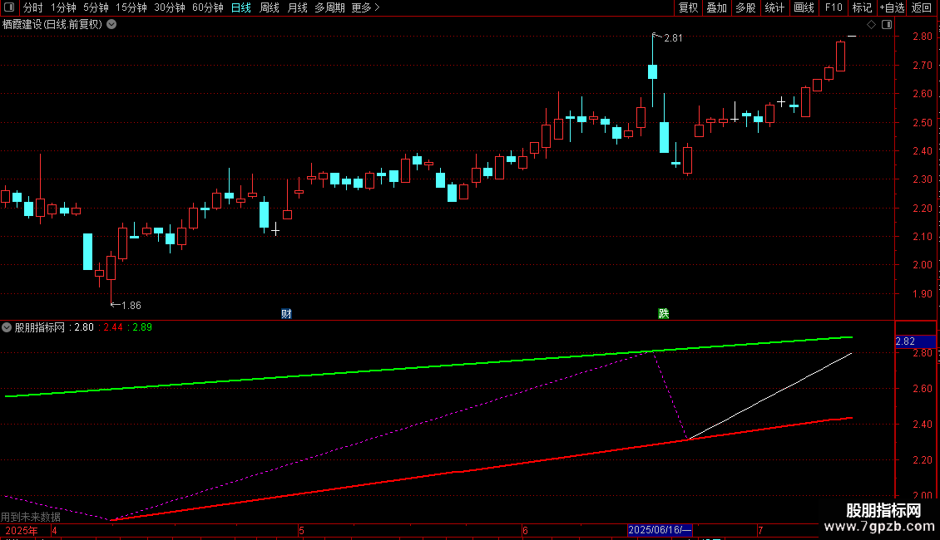The width and height of the screenshot is (940, 540).
Task: Click the 财 info marker
Action: click(286, 314)
